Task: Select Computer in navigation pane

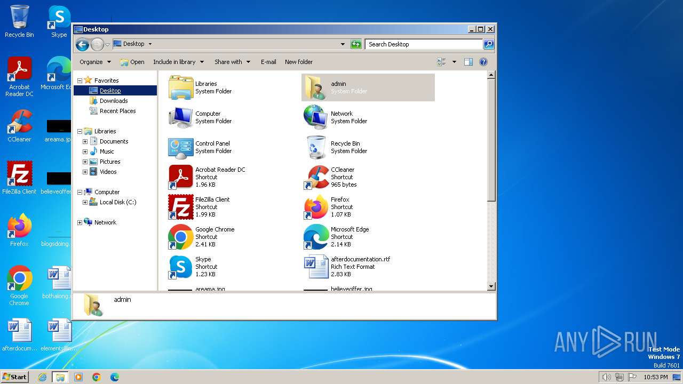Action: click(107, 192)
